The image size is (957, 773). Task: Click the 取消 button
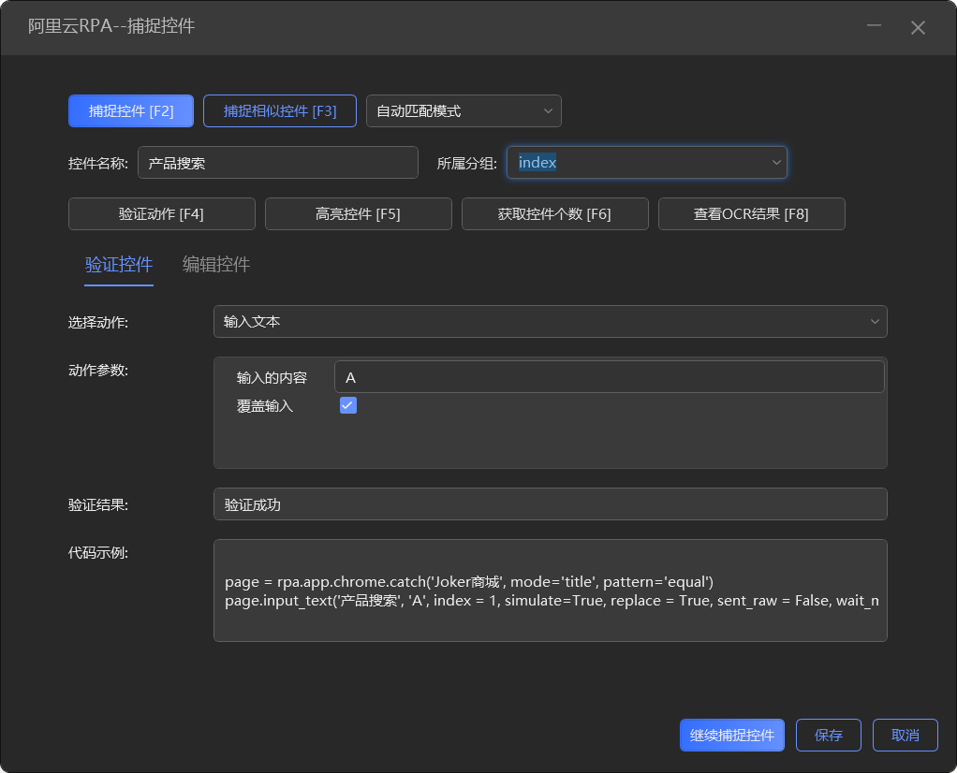(x=905, y=736)
